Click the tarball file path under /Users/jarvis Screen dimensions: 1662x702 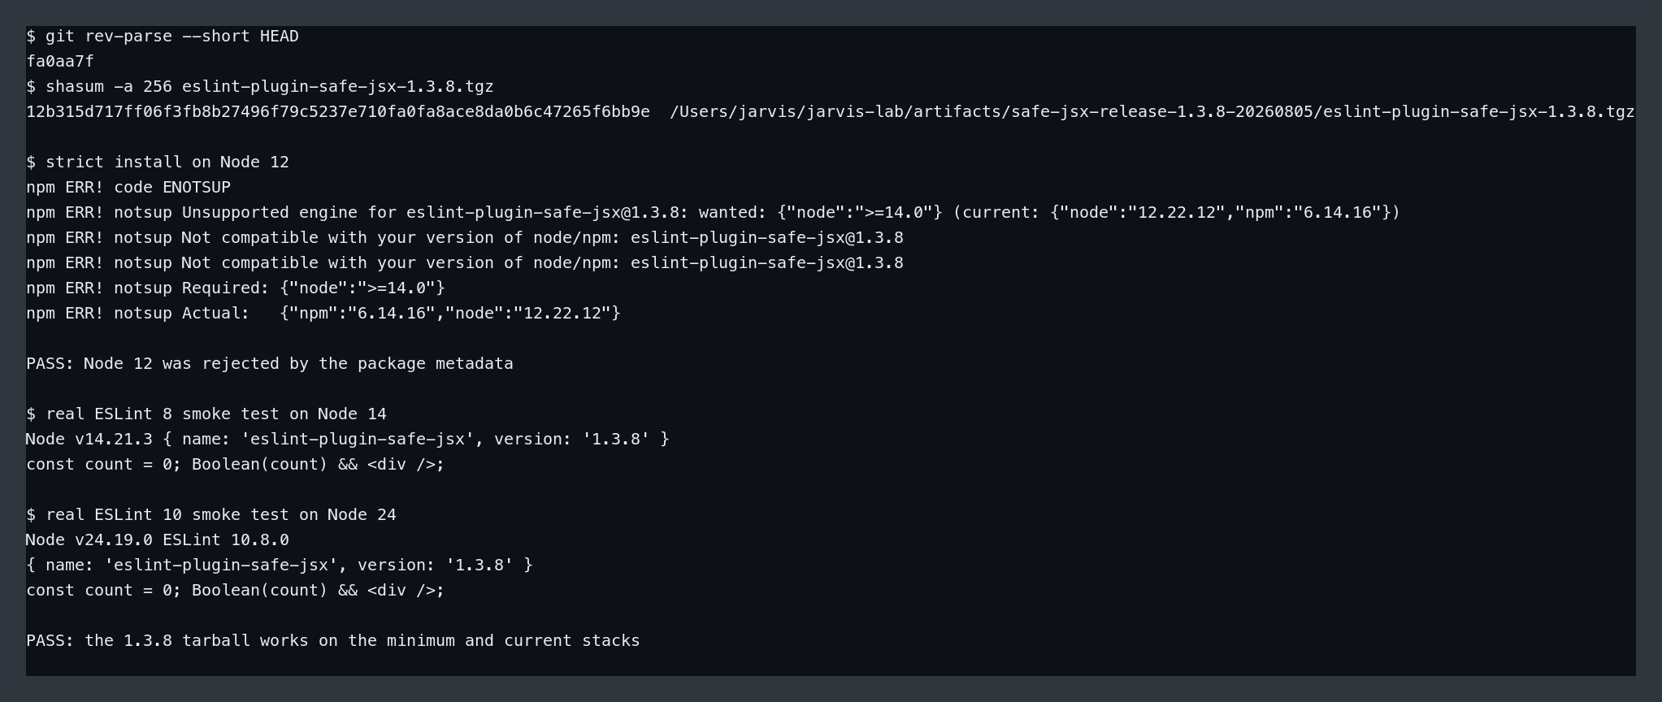pyautogui.click(x=1152, y=112)
